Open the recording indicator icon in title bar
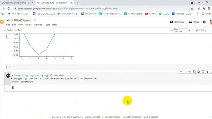This screenshot has height=119, width=212. [192, 3]
